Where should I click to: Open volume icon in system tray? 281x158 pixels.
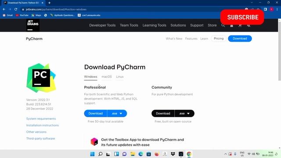[253, 154]
